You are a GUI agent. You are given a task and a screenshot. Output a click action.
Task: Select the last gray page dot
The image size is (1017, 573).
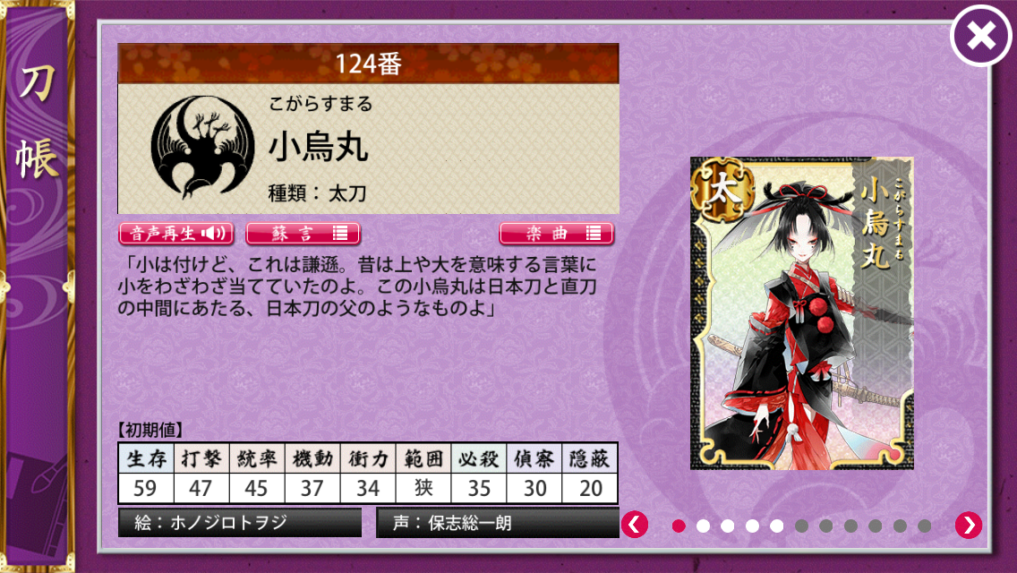[x=924, y=526]
